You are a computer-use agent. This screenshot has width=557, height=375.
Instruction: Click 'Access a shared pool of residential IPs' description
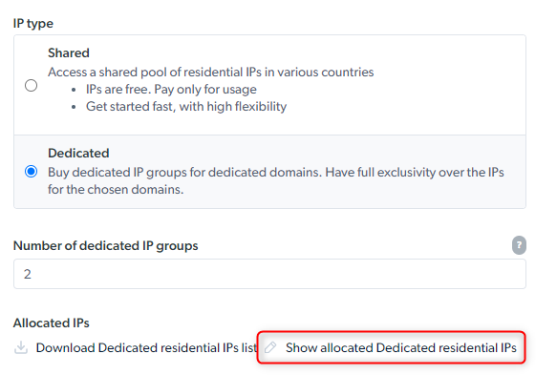point(211,72)
